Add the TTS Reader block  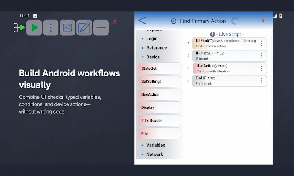point(159,120)
